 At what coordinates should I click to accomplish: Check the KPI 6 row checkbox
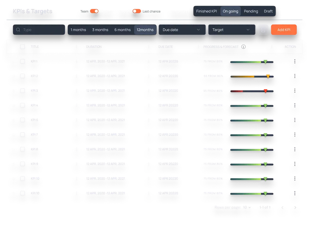(23, 120)
